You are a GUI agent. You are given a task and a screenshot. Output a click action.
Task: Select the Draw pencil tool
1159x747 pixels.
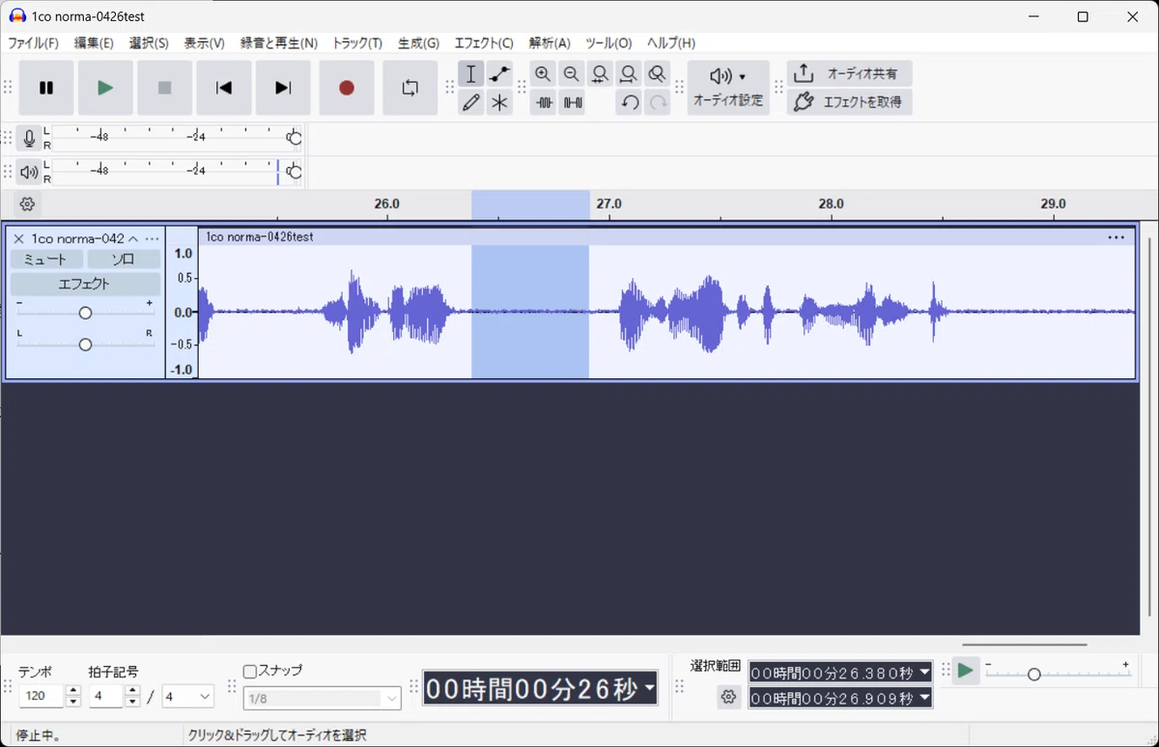coord(470,102)
